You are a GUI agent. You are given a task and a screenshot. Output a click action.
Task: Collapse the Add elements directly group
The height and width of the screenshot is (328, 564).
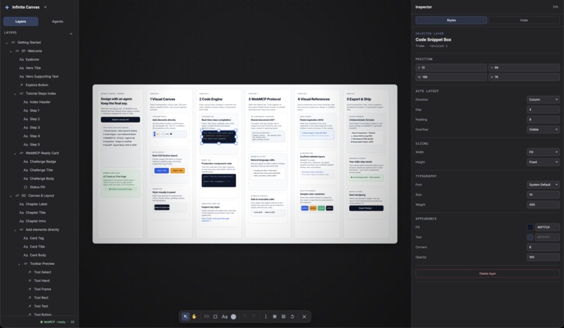[15, 230]
